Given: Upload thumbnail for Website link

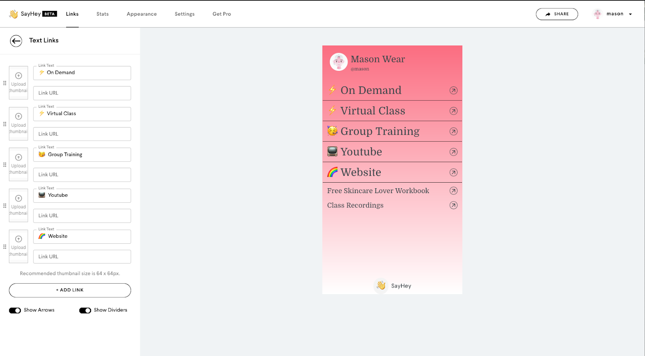Looking at the screenshot, I should click(19, 246).
